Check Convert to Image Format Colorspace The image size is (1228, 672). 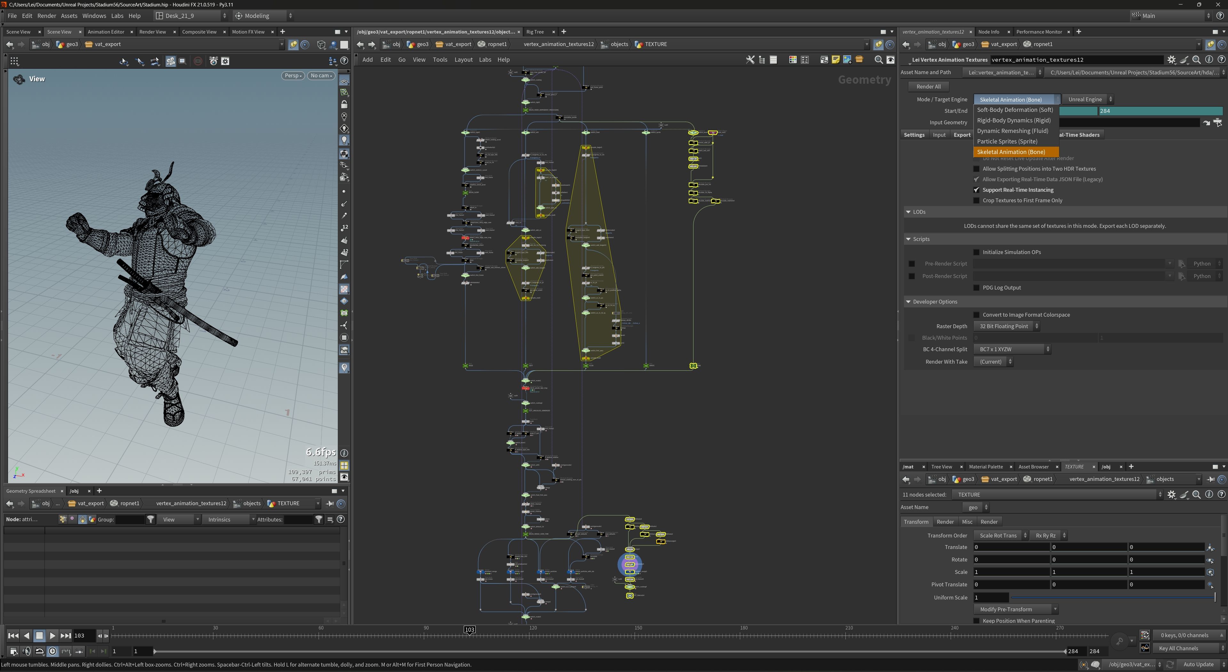[976, 315]
